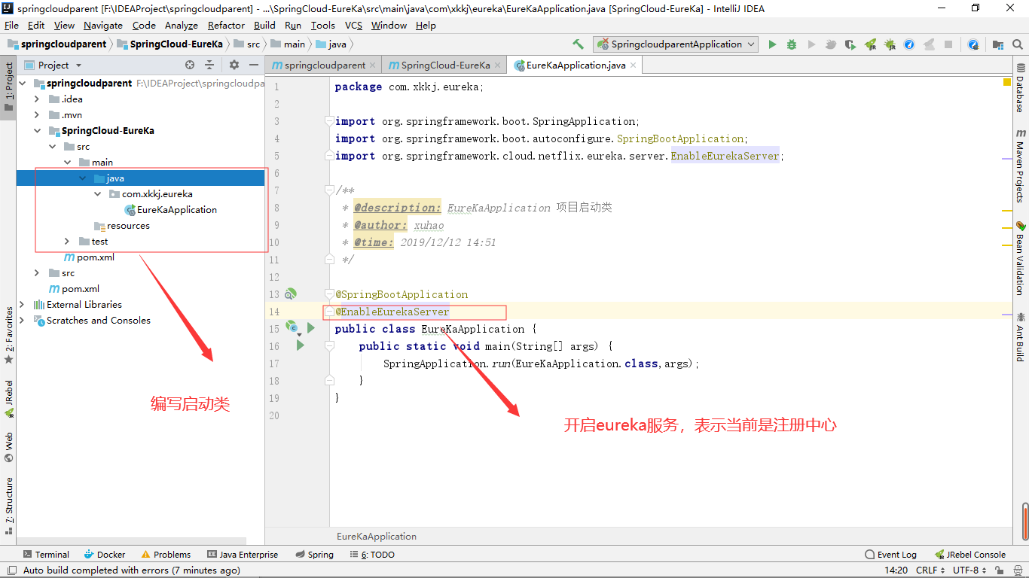1029x578 pixels.
Task: Open the Docker tool window
Action: pos(105,555)
